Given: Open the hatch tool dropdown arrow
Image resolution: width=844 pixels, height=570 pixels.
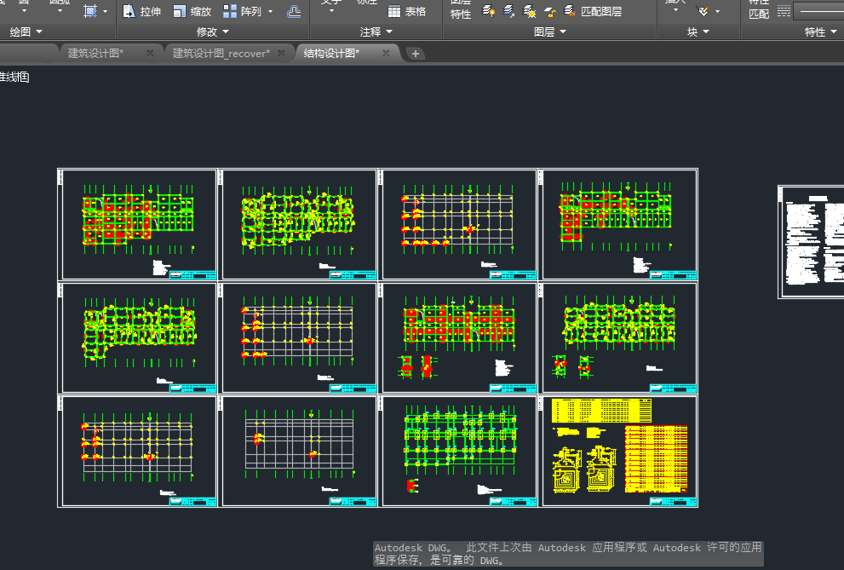Looking at the screenshot, I should pos(105,11).
